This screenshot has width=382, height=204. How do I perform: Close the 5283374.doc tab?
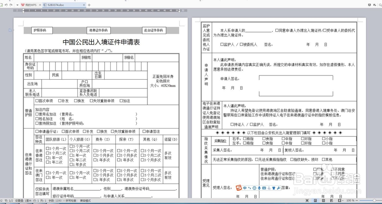(84, 5)
